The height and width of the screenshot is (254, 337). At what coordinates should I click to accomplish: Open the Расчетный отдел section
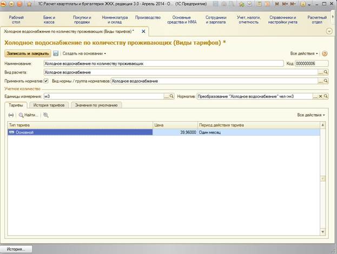click(317, 20)
